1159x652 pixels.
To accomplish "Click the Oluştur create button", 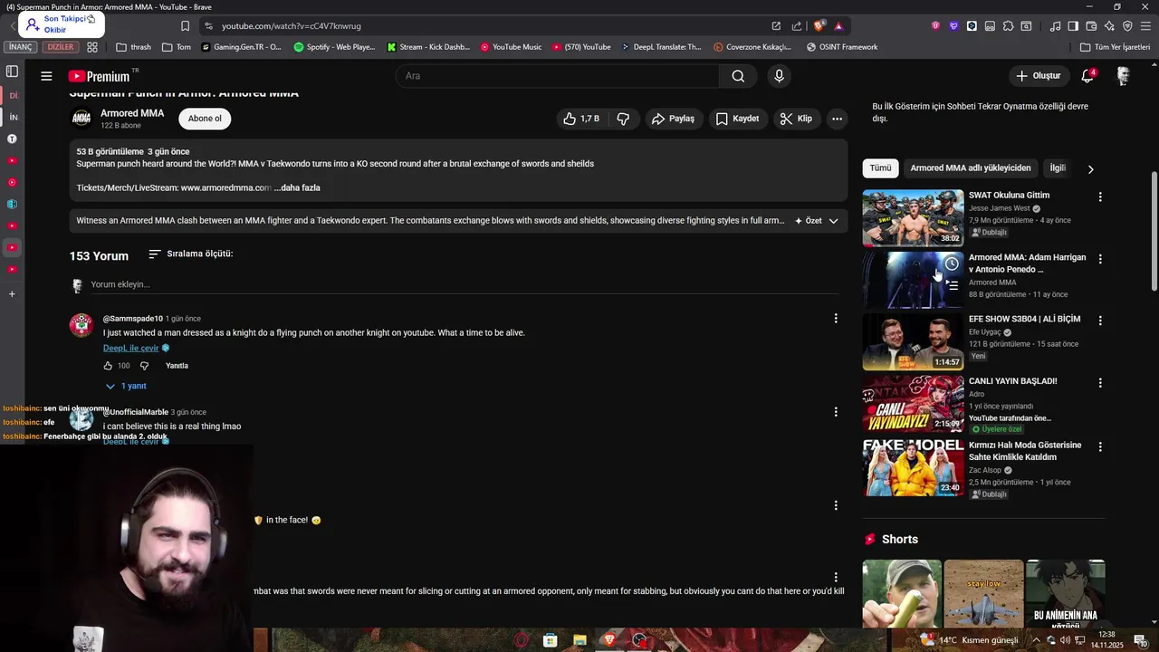I will coord(1038,76).
